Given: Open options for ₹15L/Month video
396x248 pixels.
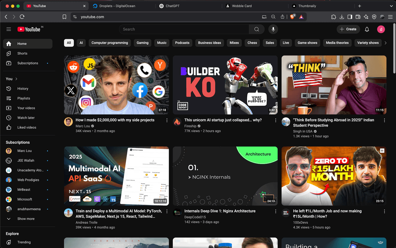Looking at the screenshot, I should 384,211.
